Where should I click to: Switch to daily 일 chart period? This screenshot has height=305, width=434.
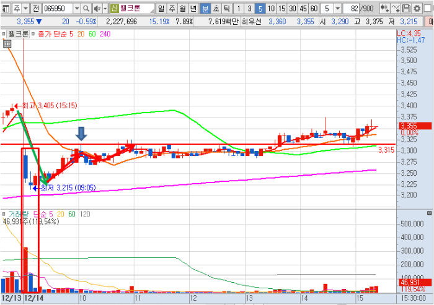(x=161, y=9)
